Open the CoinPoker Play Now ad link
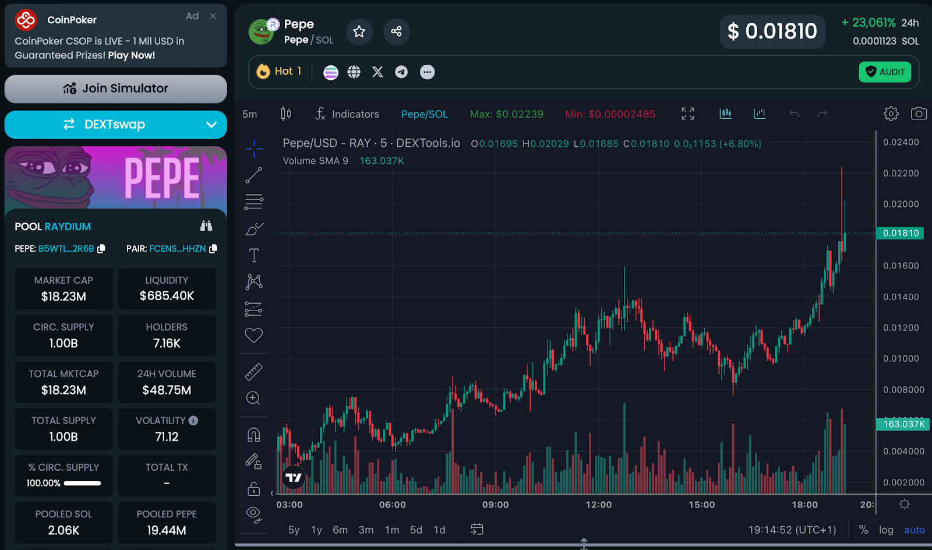Viewport: 932px width, 550px height. click(132, 55)
